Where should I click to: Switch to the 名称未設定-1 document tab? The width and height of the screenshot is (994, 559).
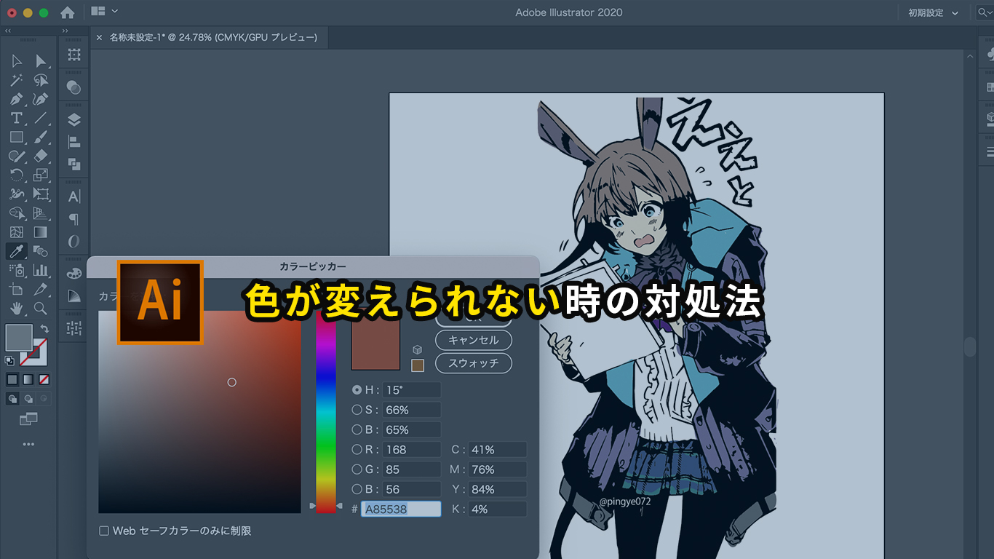tap(213, 37)
